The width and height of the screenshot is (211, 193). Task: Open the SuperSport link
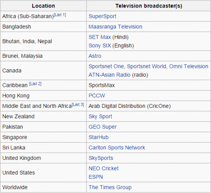pos(102,16)
